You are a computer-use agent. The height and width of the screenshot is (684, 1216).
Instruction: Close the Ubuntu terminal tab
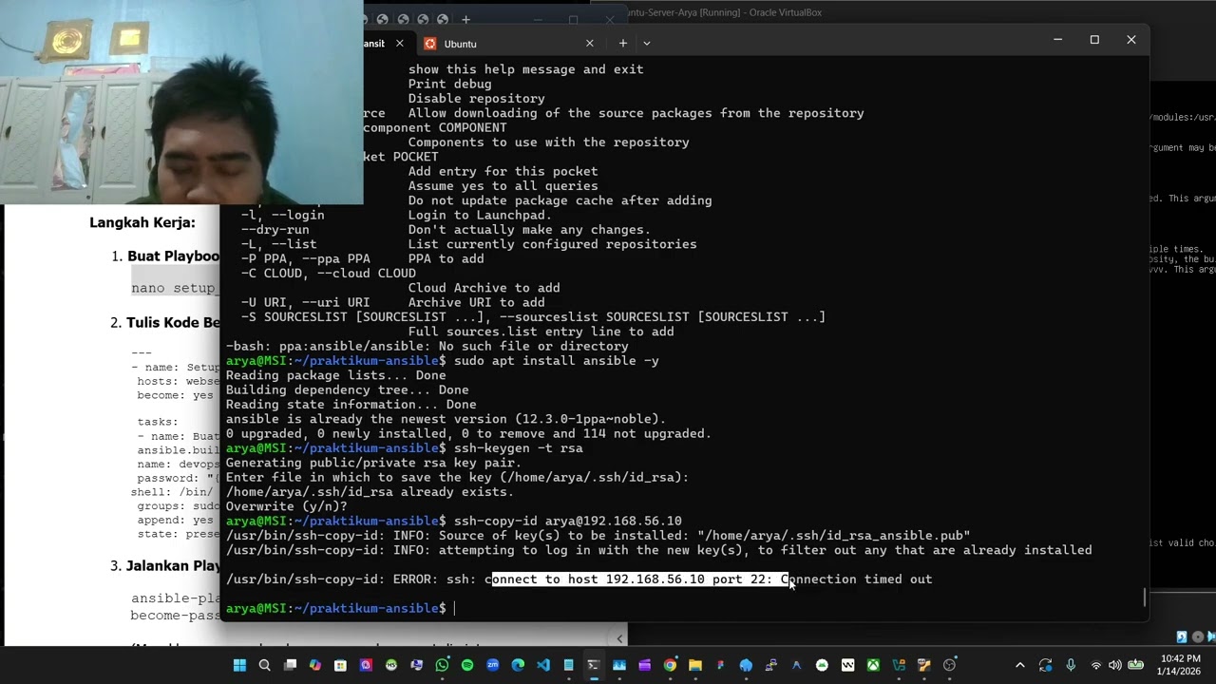pos(590,44)
